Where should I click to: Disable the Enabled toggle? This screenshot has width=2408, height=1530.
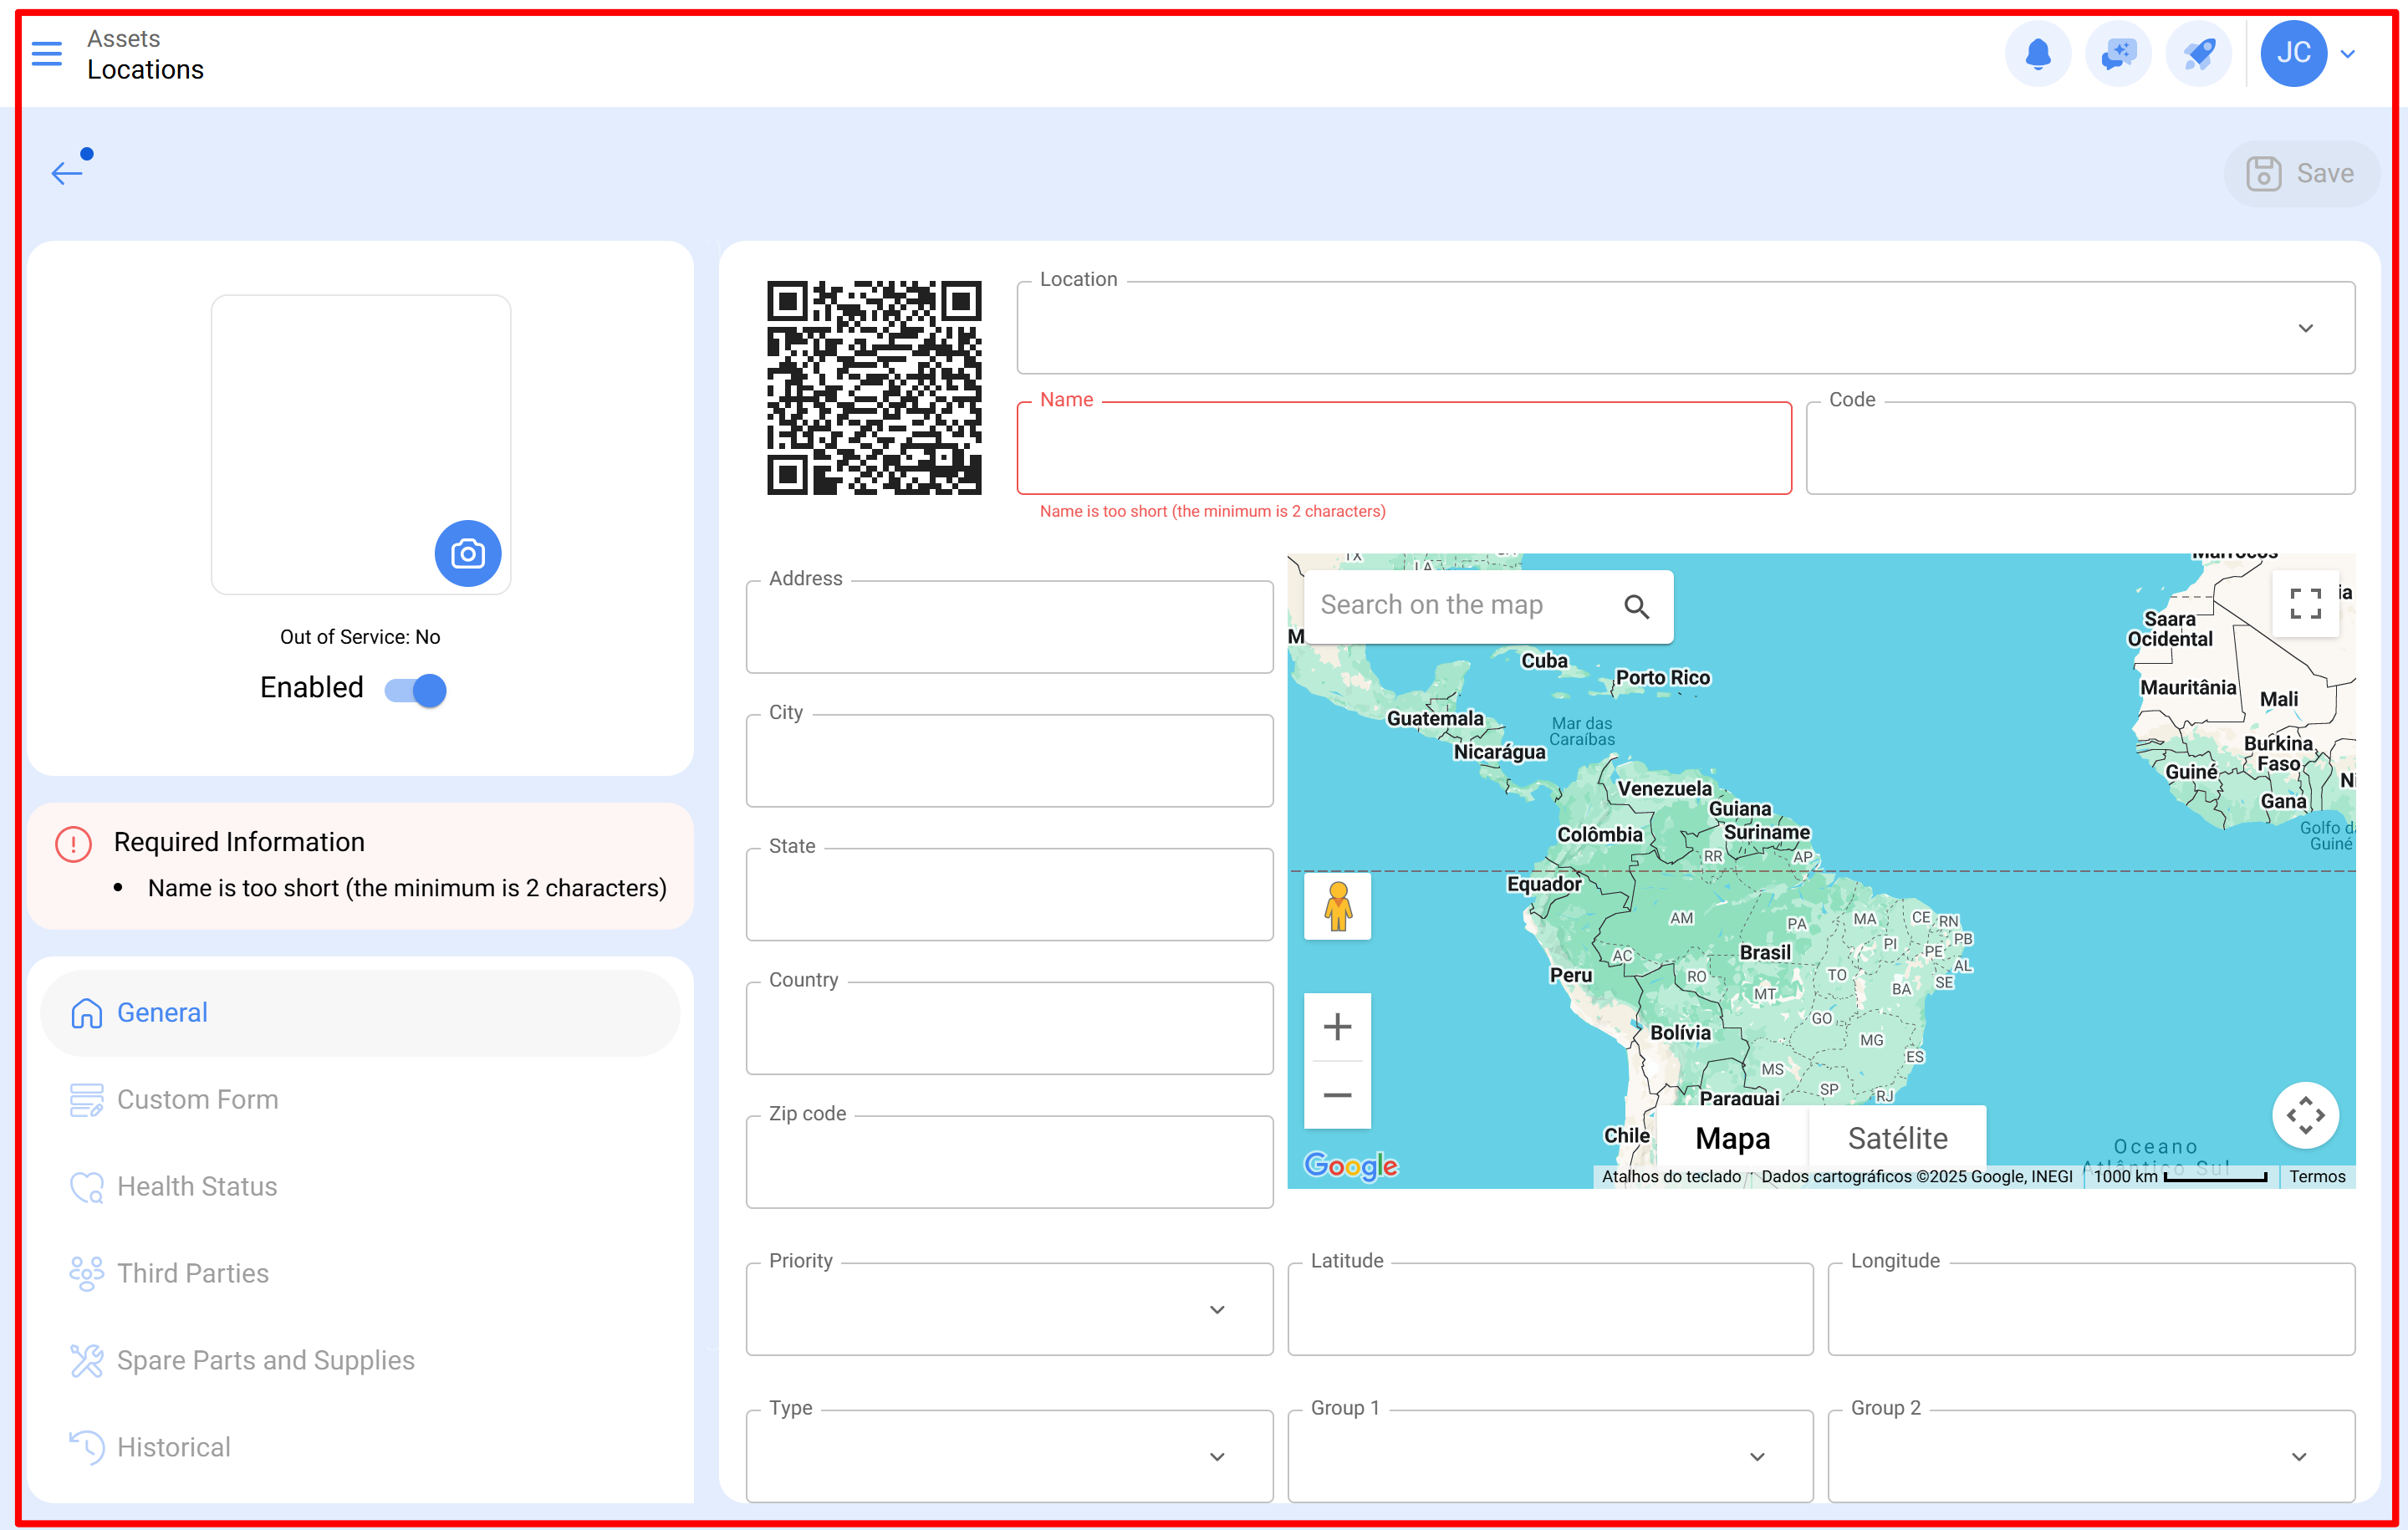click(415, 690)
